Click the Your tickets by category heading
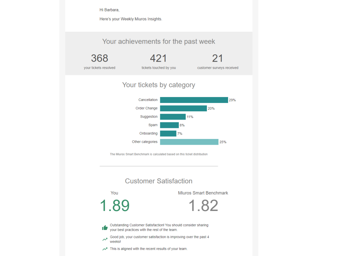The width and height of the screenshot is (341, 256). tap(159, 85)
